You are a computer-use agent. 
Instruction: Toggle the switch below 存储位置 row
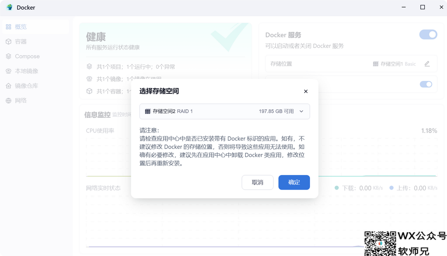pyautogui.click(x=426, y=84)
